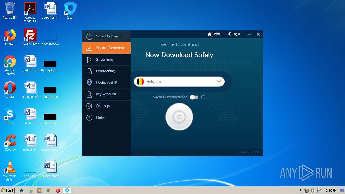Show hidden system tray icons
345x194 pixels.
tap(301, 190)
